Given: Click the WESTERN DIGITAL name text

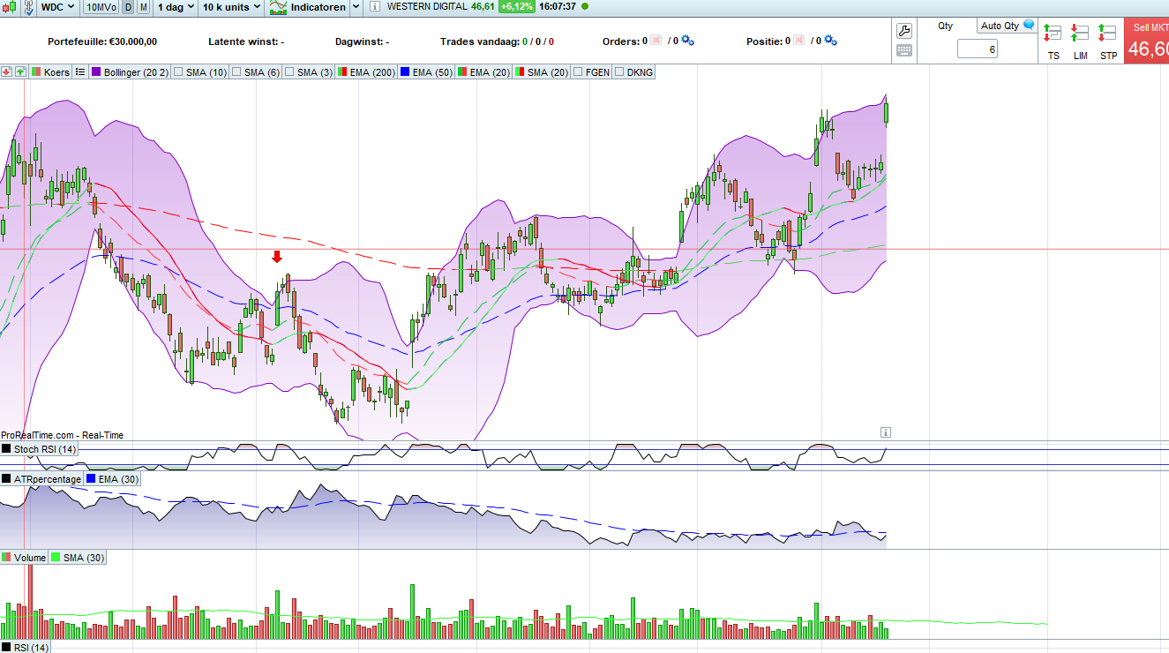Looking at the screenshot, I should [x=426, y=7].
